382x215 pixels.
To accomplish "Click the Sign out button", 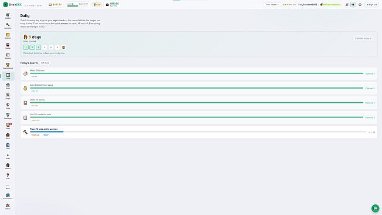I will click(371, 5).
